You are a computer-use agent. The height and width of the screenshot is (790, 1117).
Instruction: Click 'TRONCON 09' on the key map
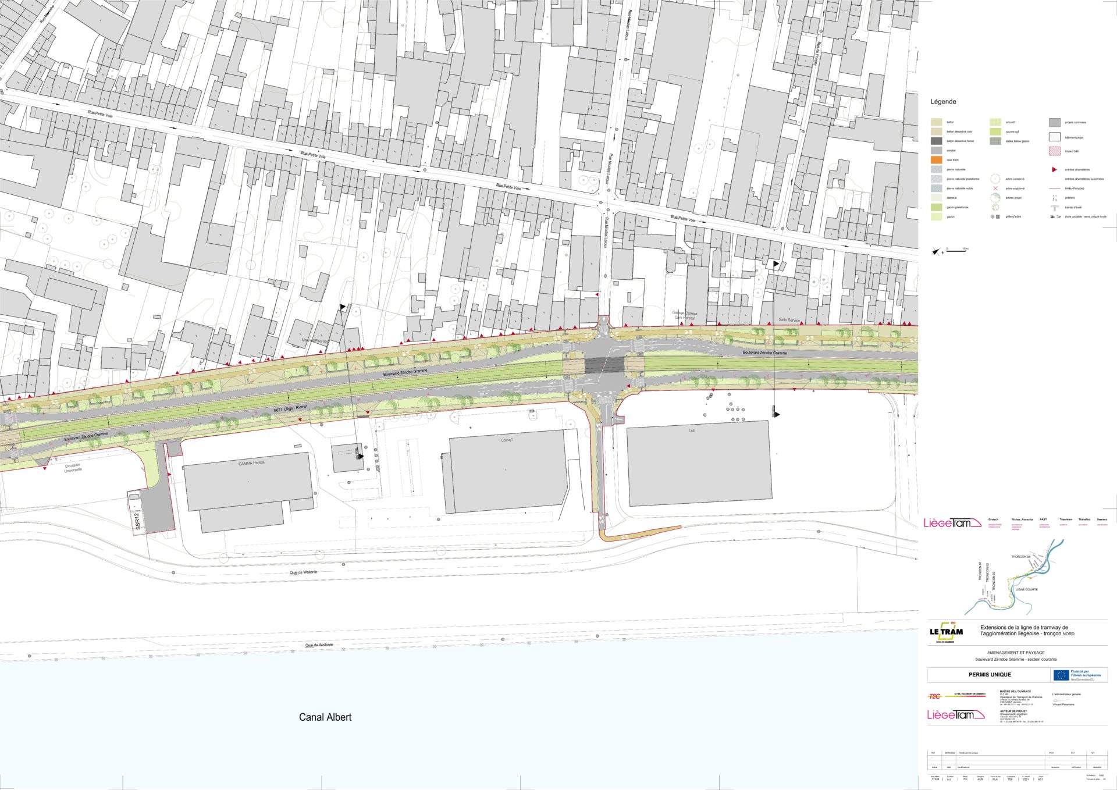tap(1021, 557)
